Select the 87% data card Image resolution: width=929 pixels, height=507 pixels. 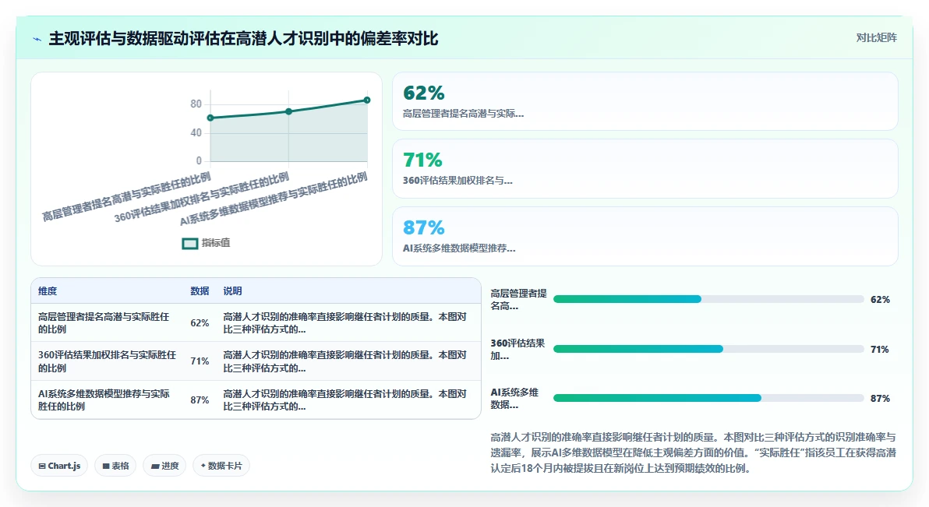pos(645,236)
